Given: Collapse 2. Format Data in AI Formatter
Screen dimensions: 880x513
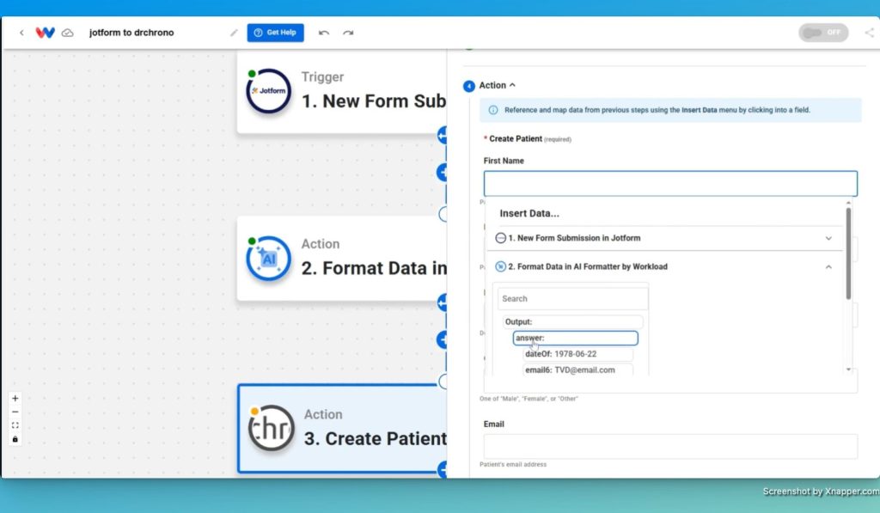Looking at the screenshot, I should tap(664, 266).
